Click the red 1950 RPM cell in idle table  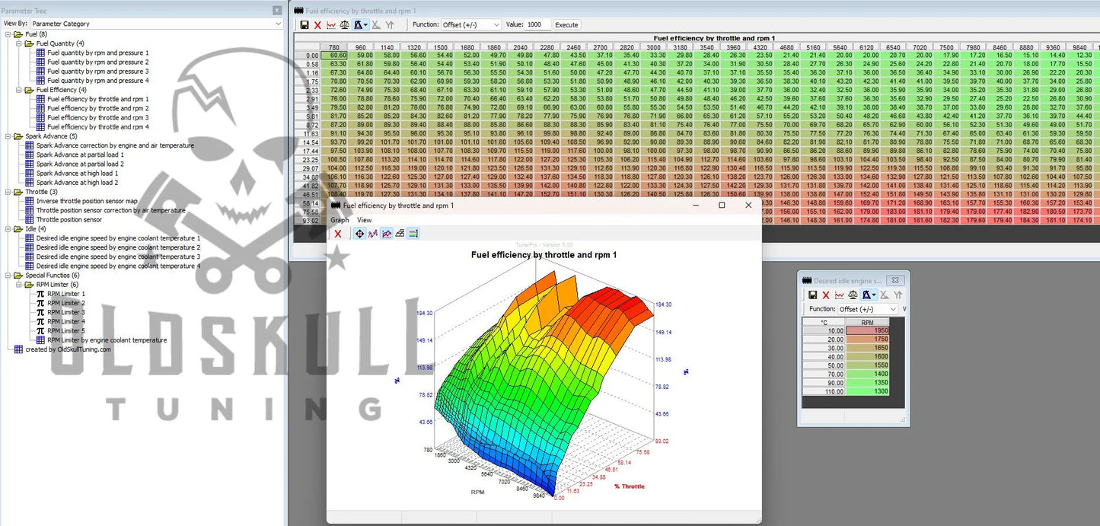(866, 330)
